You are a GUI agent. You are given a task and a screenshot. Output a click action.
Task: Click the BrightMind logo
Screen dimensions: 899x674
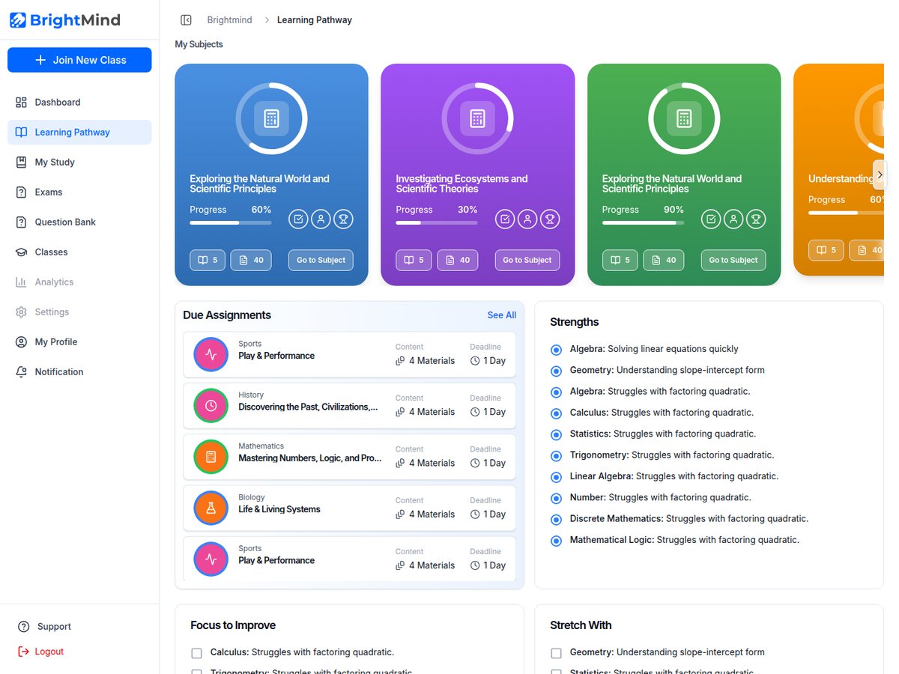[x=64, y=20]
